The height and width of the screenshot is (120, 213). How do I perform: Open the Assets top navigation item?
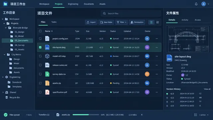coord(102,4)
